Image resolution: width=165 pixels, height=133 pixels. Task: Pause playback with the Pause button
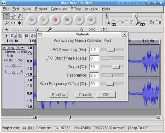(67, 20)
